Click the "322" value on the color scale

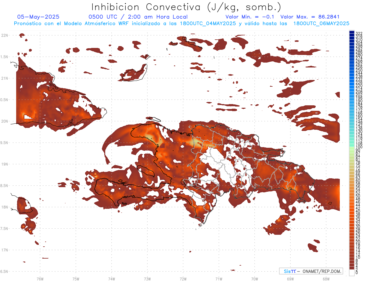coord(359,33)
